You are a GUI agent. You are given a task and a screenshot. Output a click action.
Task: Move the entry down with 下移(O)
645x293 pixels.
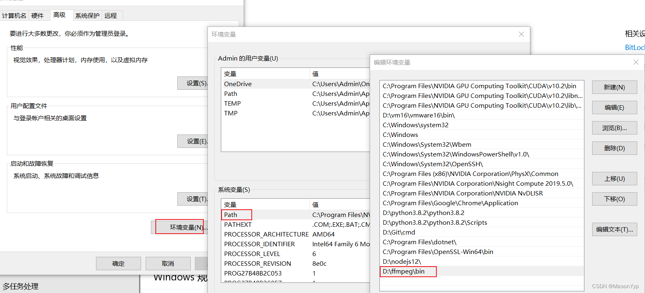(614, 199)
